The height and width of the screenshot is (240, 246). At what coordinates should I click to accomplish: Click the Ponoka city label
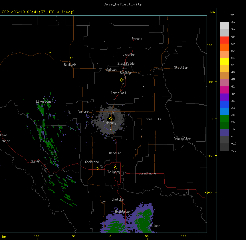tap(137, 39)
